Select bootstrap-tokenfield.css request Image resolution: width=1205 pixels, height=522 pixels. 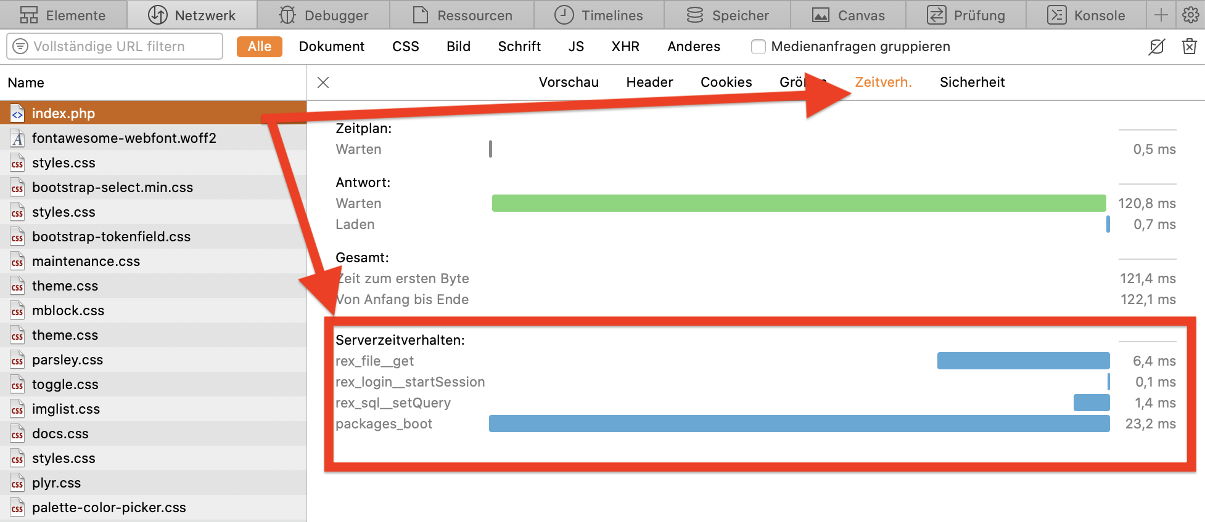[x=153, y=236]
